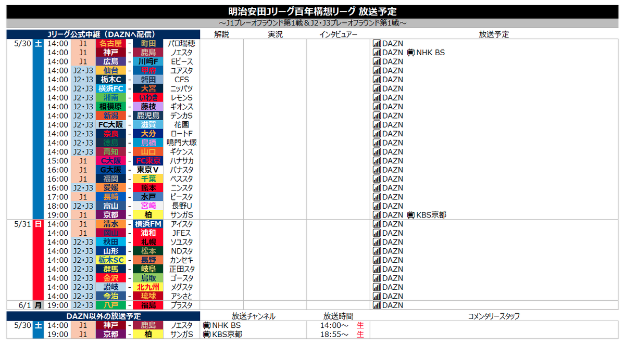Viewport: 625px width, 344px height.
Task: Select the 宮崎 team cell
Action: coord(148,206)
